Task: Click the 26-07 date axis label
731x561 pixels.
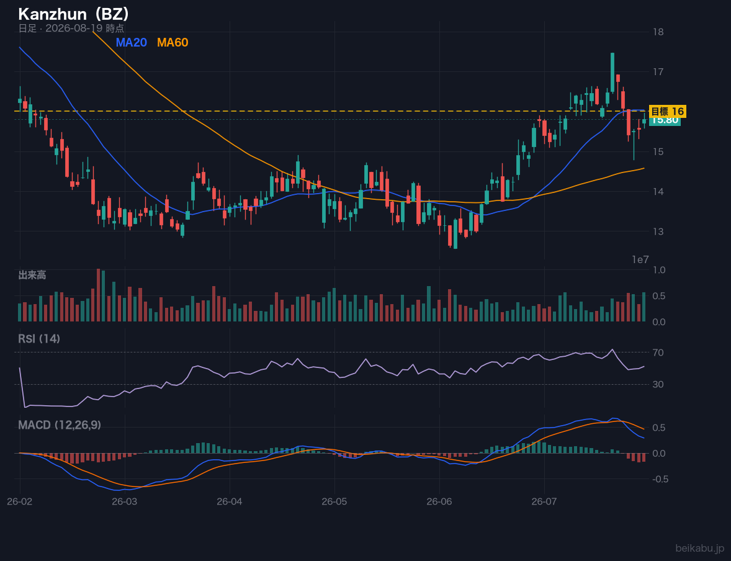Action: 544,502
